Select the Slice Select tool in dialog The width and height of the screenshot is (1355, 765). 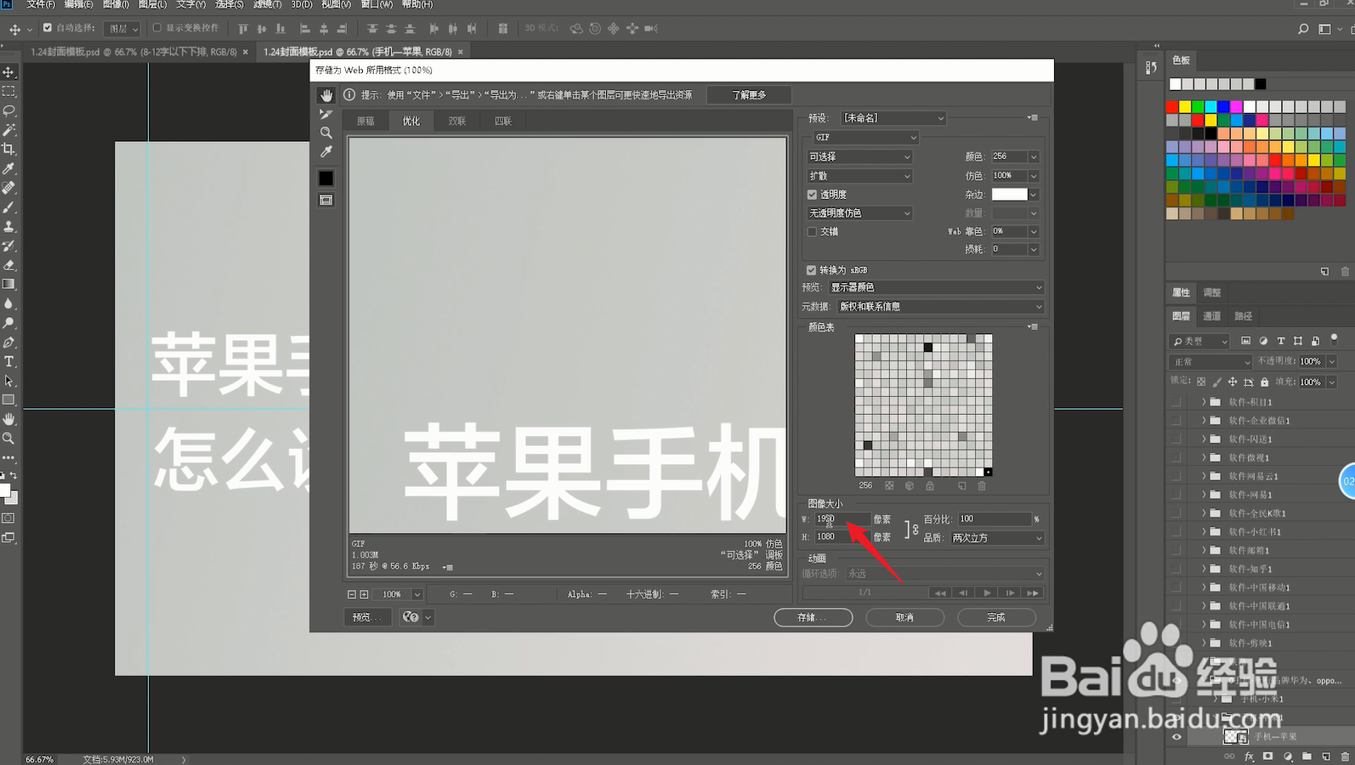[x=326, y=114]
